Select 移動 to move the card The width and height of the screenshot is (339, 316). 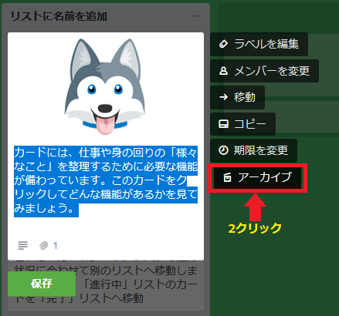[237, 97]
